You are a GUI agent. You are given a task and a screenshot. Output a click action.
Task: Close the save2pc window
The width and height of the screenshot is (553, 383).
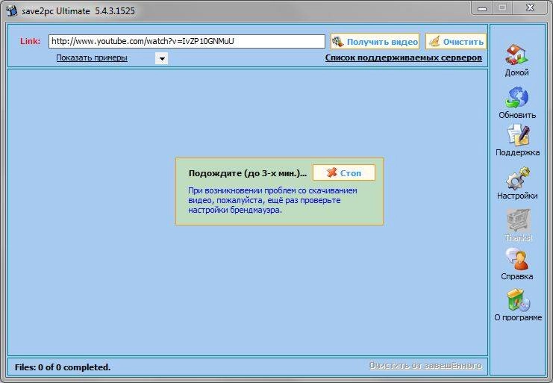(x=530, y=7)
